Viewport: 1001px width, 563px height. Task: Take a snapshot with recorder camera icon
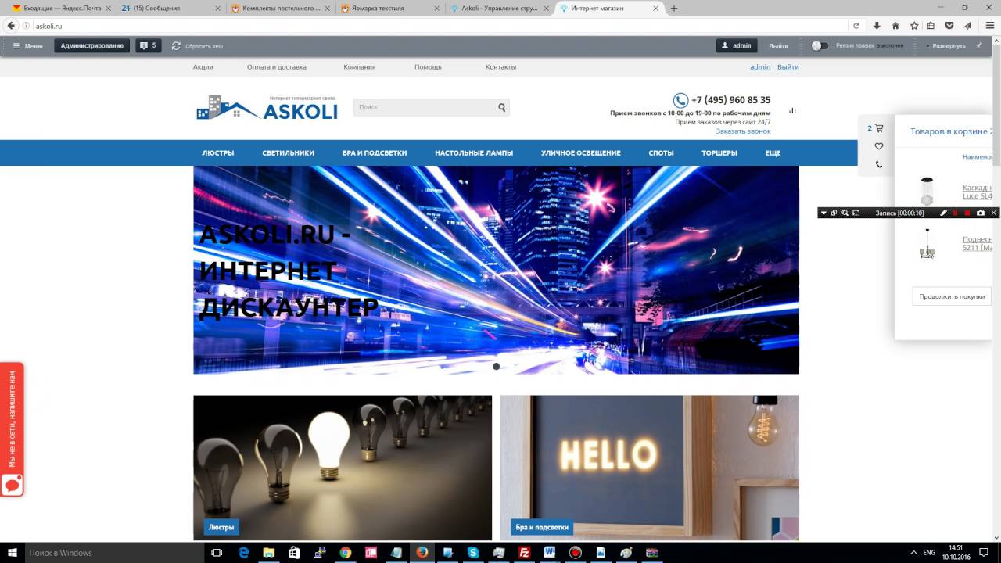point(981,213)
